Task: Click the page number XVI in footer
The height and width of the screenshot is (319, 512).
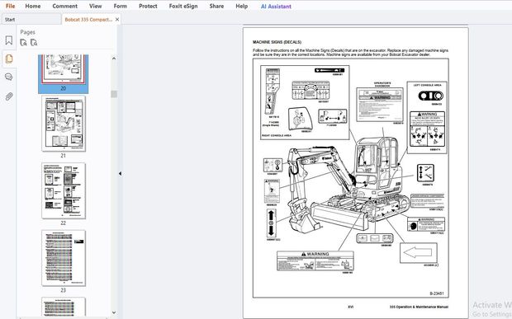Action: click(x=350, y=307)
